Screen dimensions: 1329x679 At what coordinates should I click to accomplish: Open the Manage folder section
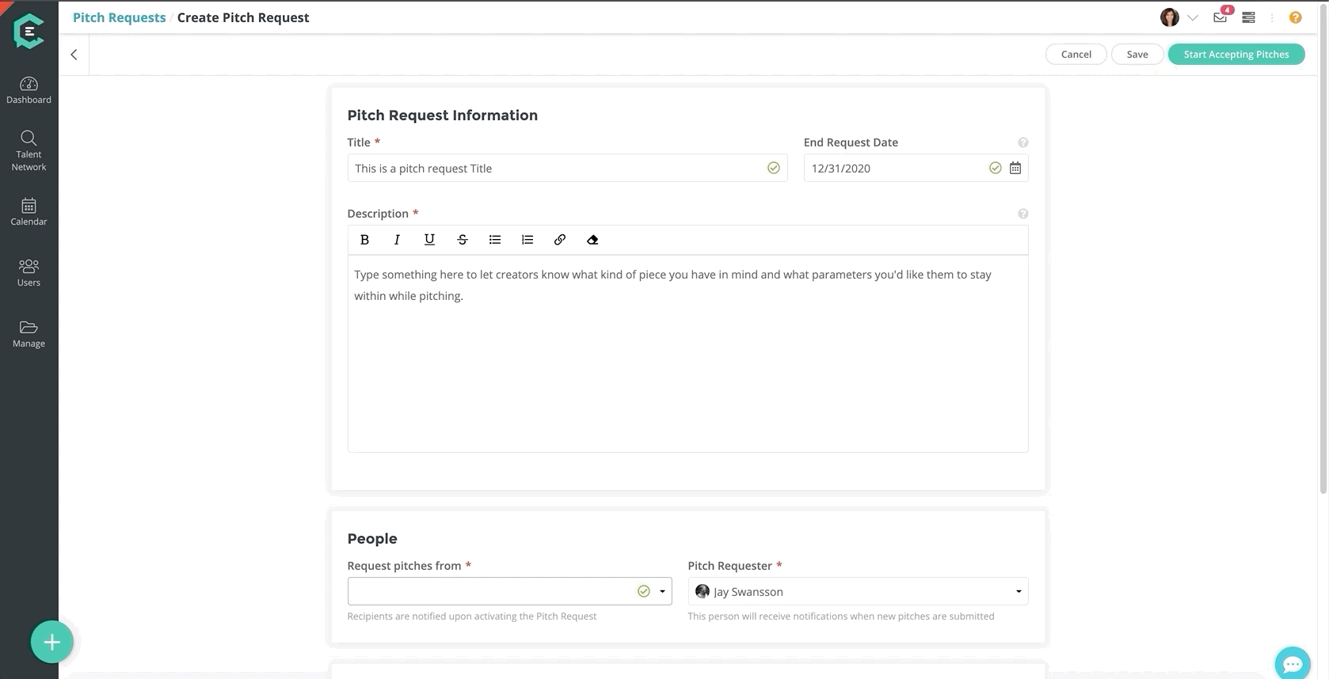(29, 333)
